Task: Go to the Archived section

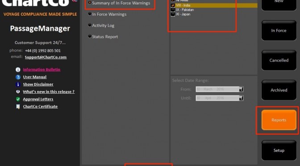Action: pos(279,90)
